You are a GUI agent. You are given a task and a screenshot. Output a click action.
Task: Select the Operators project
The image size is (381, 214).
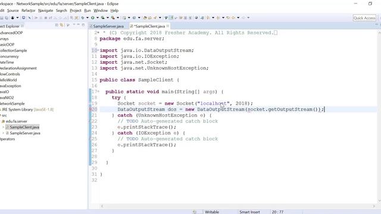coord(7,139)
